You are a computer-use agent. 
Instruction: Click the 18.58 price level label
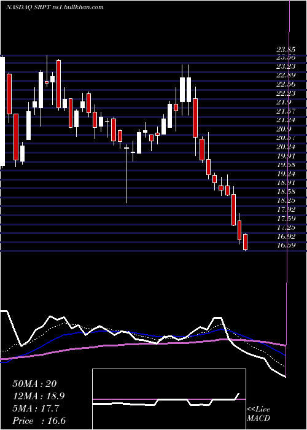pos(286,192)
